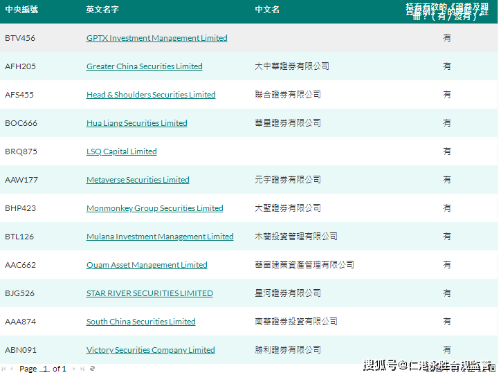Open LSQ Capital Limited link

click(121, 151)
